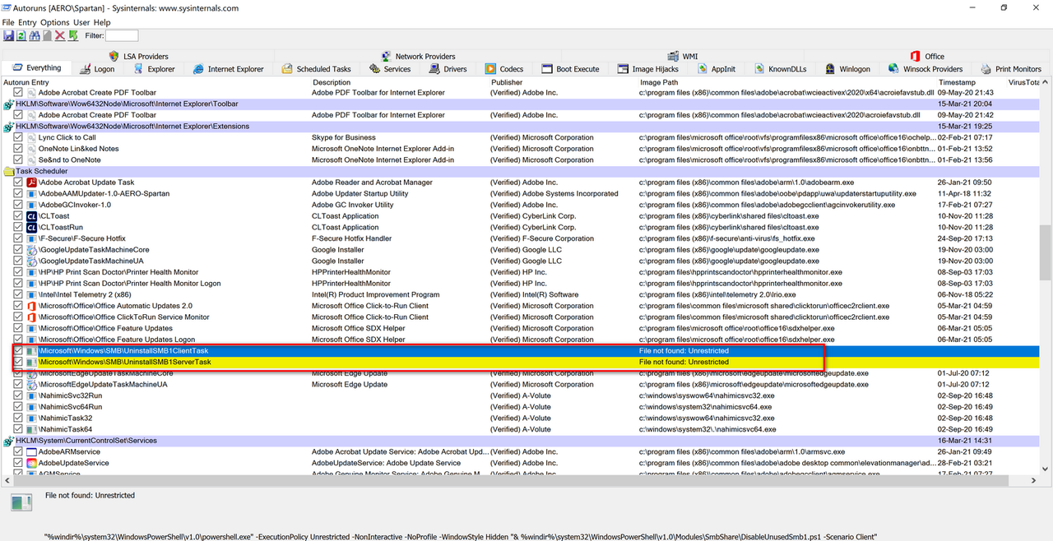Open the Services tab
This screenshot has width=1053, height=541.
pos(390,69)
